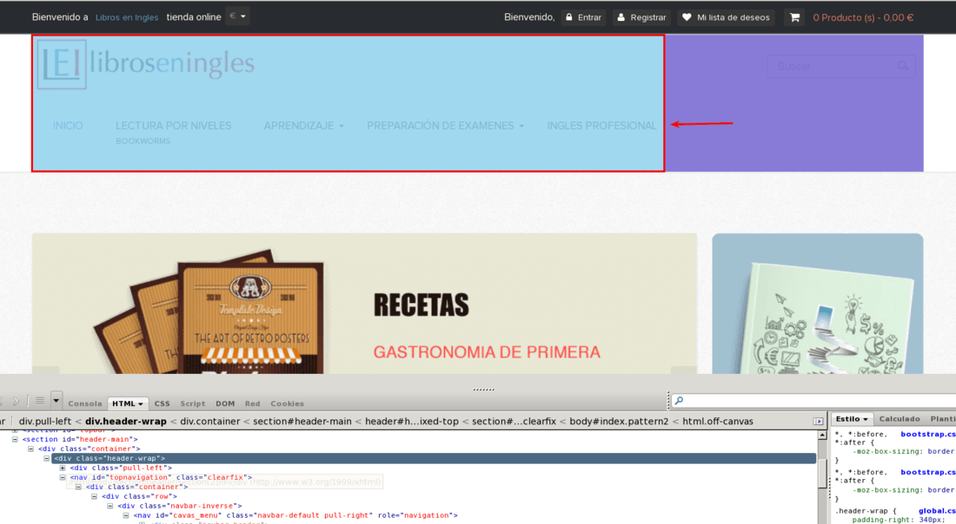The width and height of the screenshot is (956, 524).
Task: Select div.header-wrap in the breadcrumb path
Action: pyautogui.click(x=126, y=421)
